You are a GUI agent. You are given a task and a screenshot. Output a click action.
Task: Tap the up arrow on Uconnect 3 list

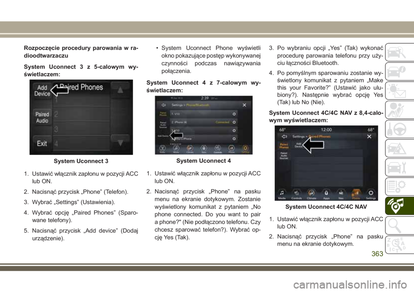tap(120, 90)
